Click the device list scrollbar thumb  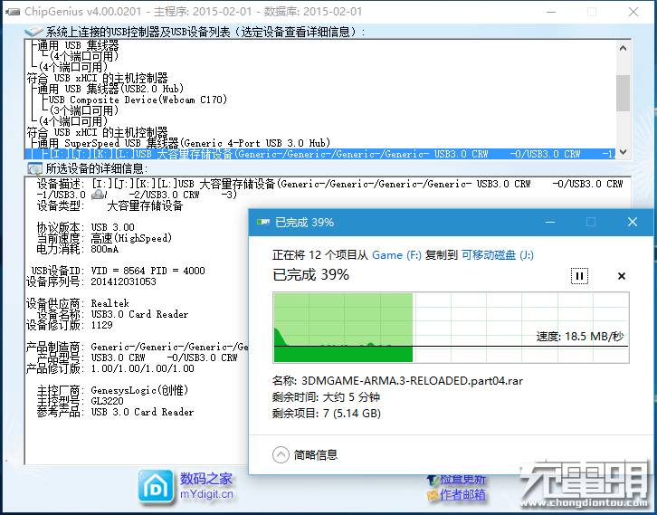[x=623, y=93]
